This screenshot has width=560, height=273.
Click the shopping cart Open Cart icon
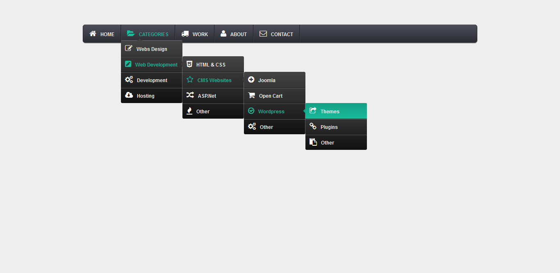coord(251,95)
